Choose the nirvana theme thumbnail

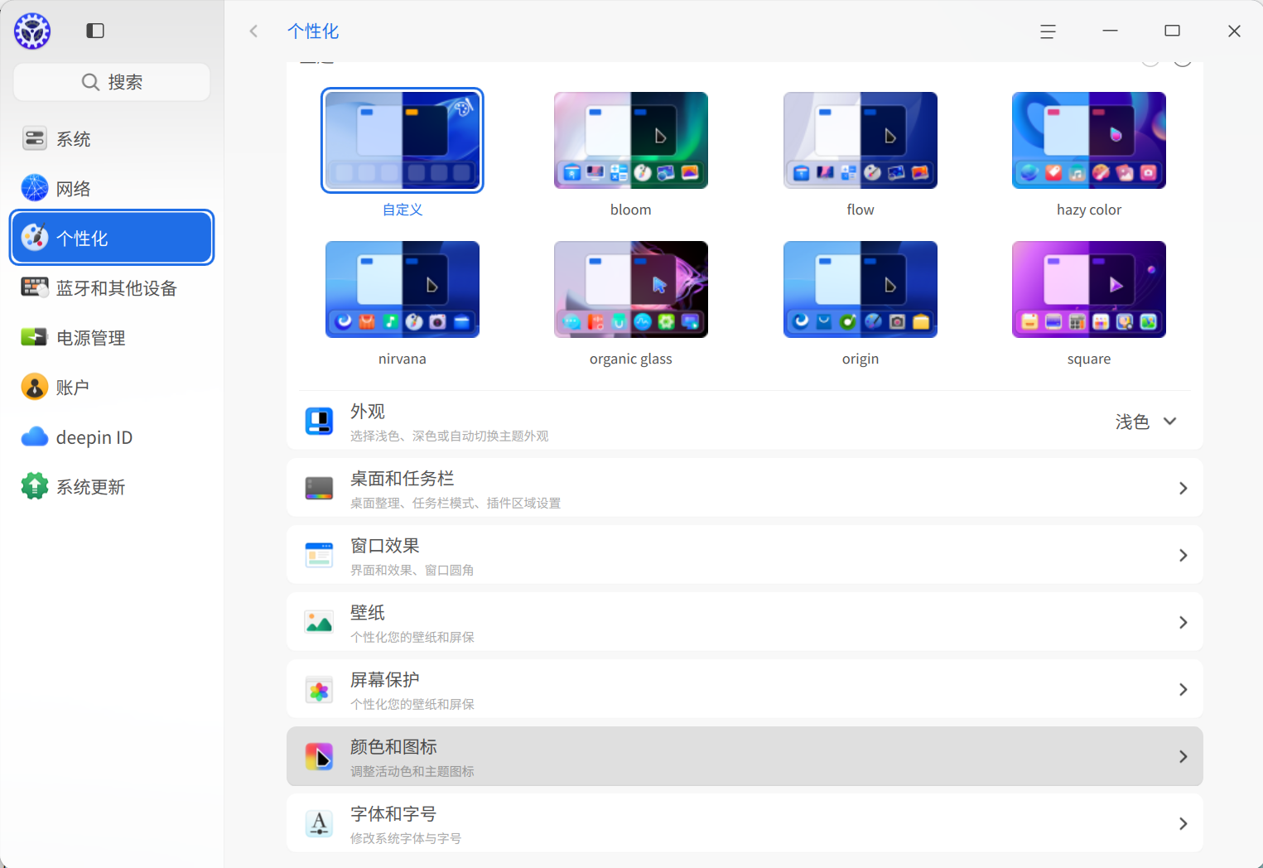click(403, 289)
